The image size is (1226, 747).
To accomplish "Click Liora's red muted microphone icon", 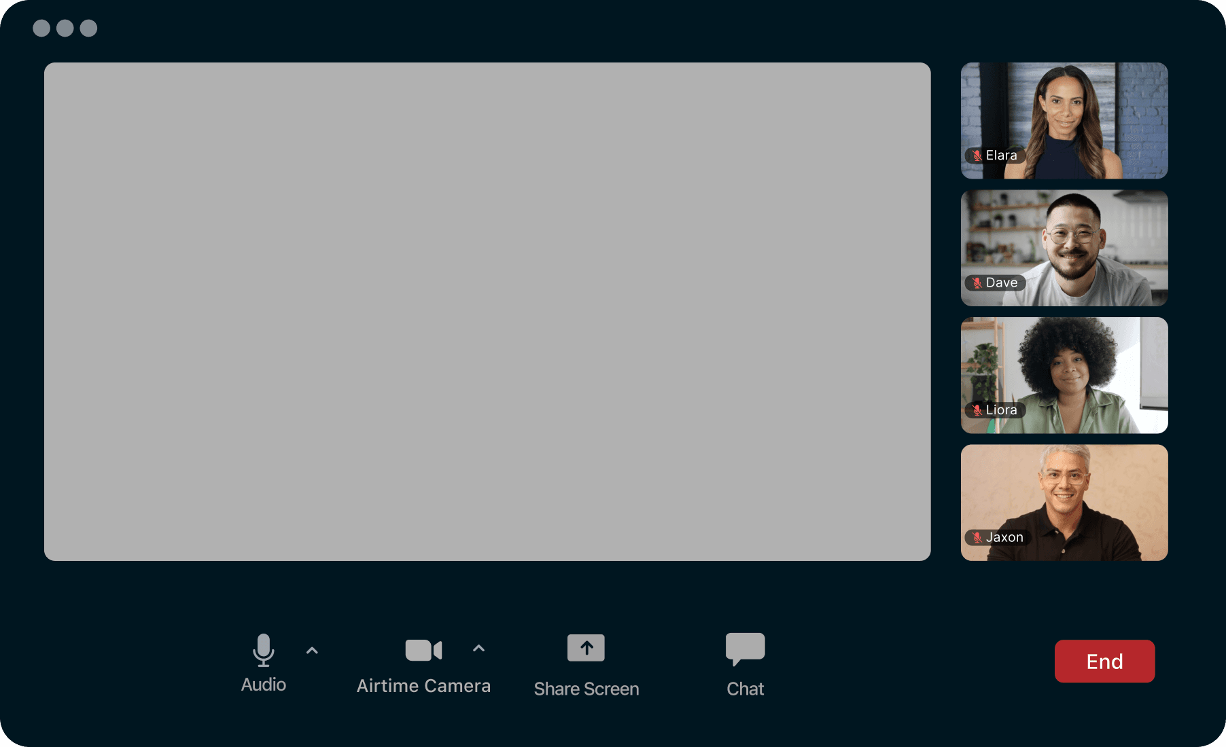I will pos(977,410).
